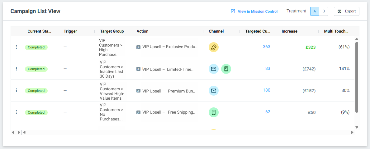Sort by Multi Touch column header

tap(336, 31)
